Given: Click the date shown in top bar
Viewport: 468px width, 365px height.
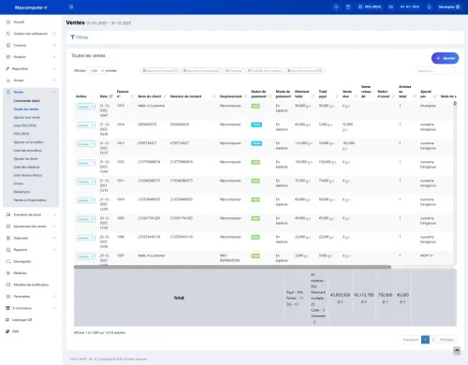Looking at the screenshot, I should (x=410, y=7).
